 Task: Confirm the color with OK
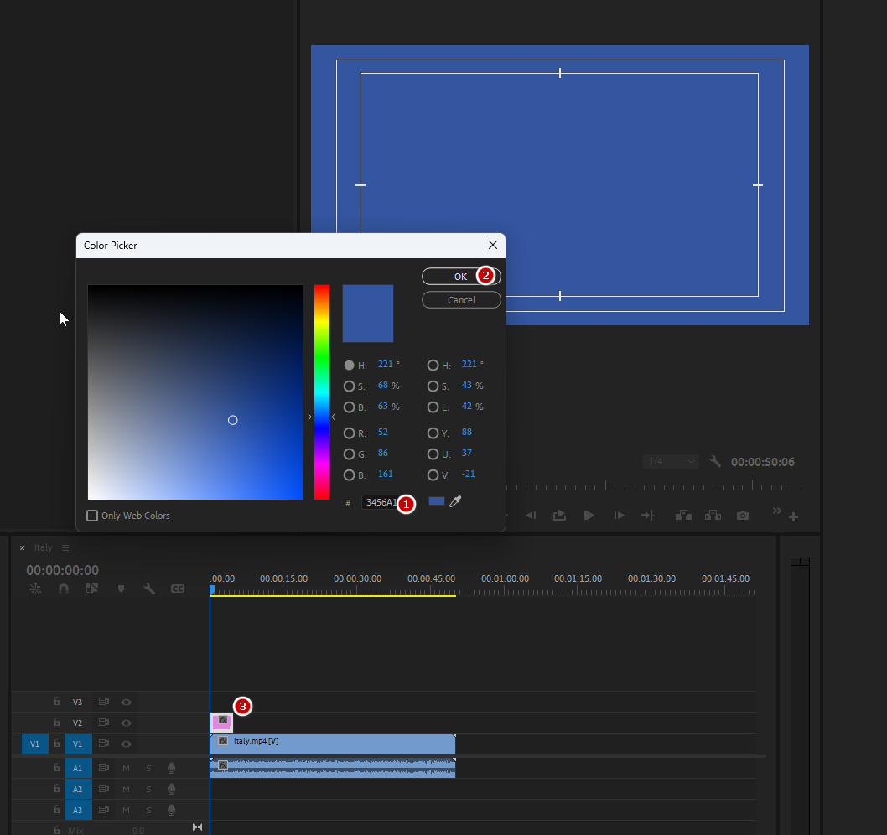click(x=460, y=277)
